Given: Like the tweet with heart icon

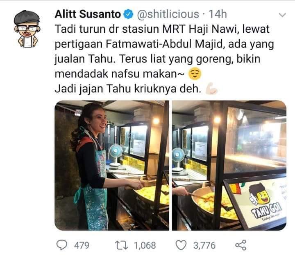Looking at the screenshot, I should [x=181, y=245].
